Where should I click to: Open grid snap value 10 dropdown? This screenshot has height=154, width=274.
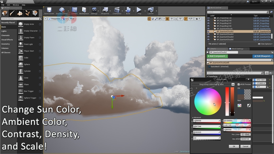(x=171, y=19)
